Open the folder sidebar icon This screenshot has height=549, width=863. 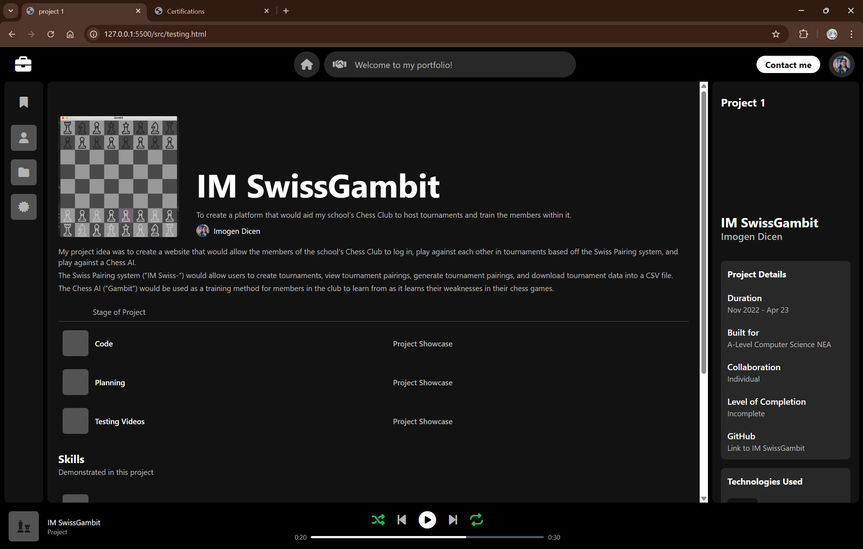click(24, 172)
